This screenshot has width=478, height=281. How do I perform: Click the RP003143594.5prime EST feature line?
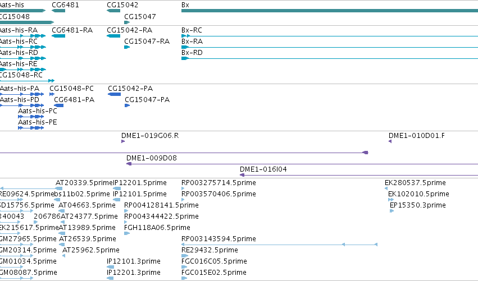[x=279, y=245]
